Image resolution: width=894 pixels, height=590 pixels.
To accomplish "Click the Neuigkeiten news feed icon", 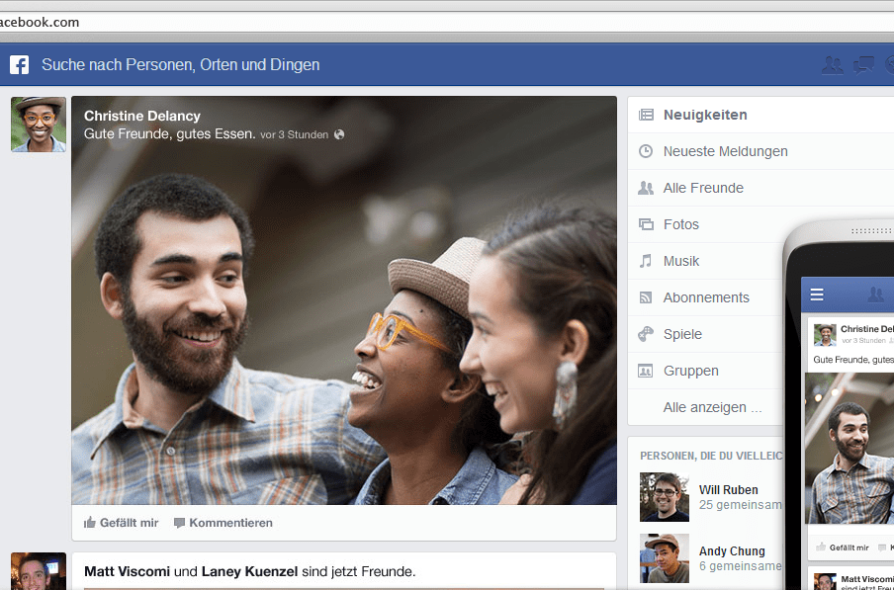I will coord(646,115).
